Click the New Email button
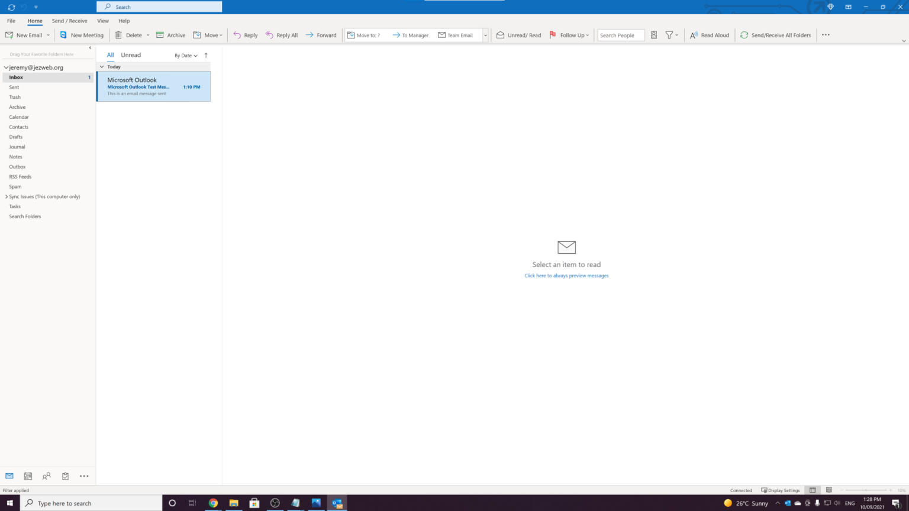 24,35
